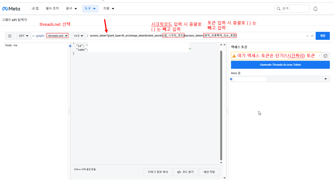Click the query path input field

(197, 36)
